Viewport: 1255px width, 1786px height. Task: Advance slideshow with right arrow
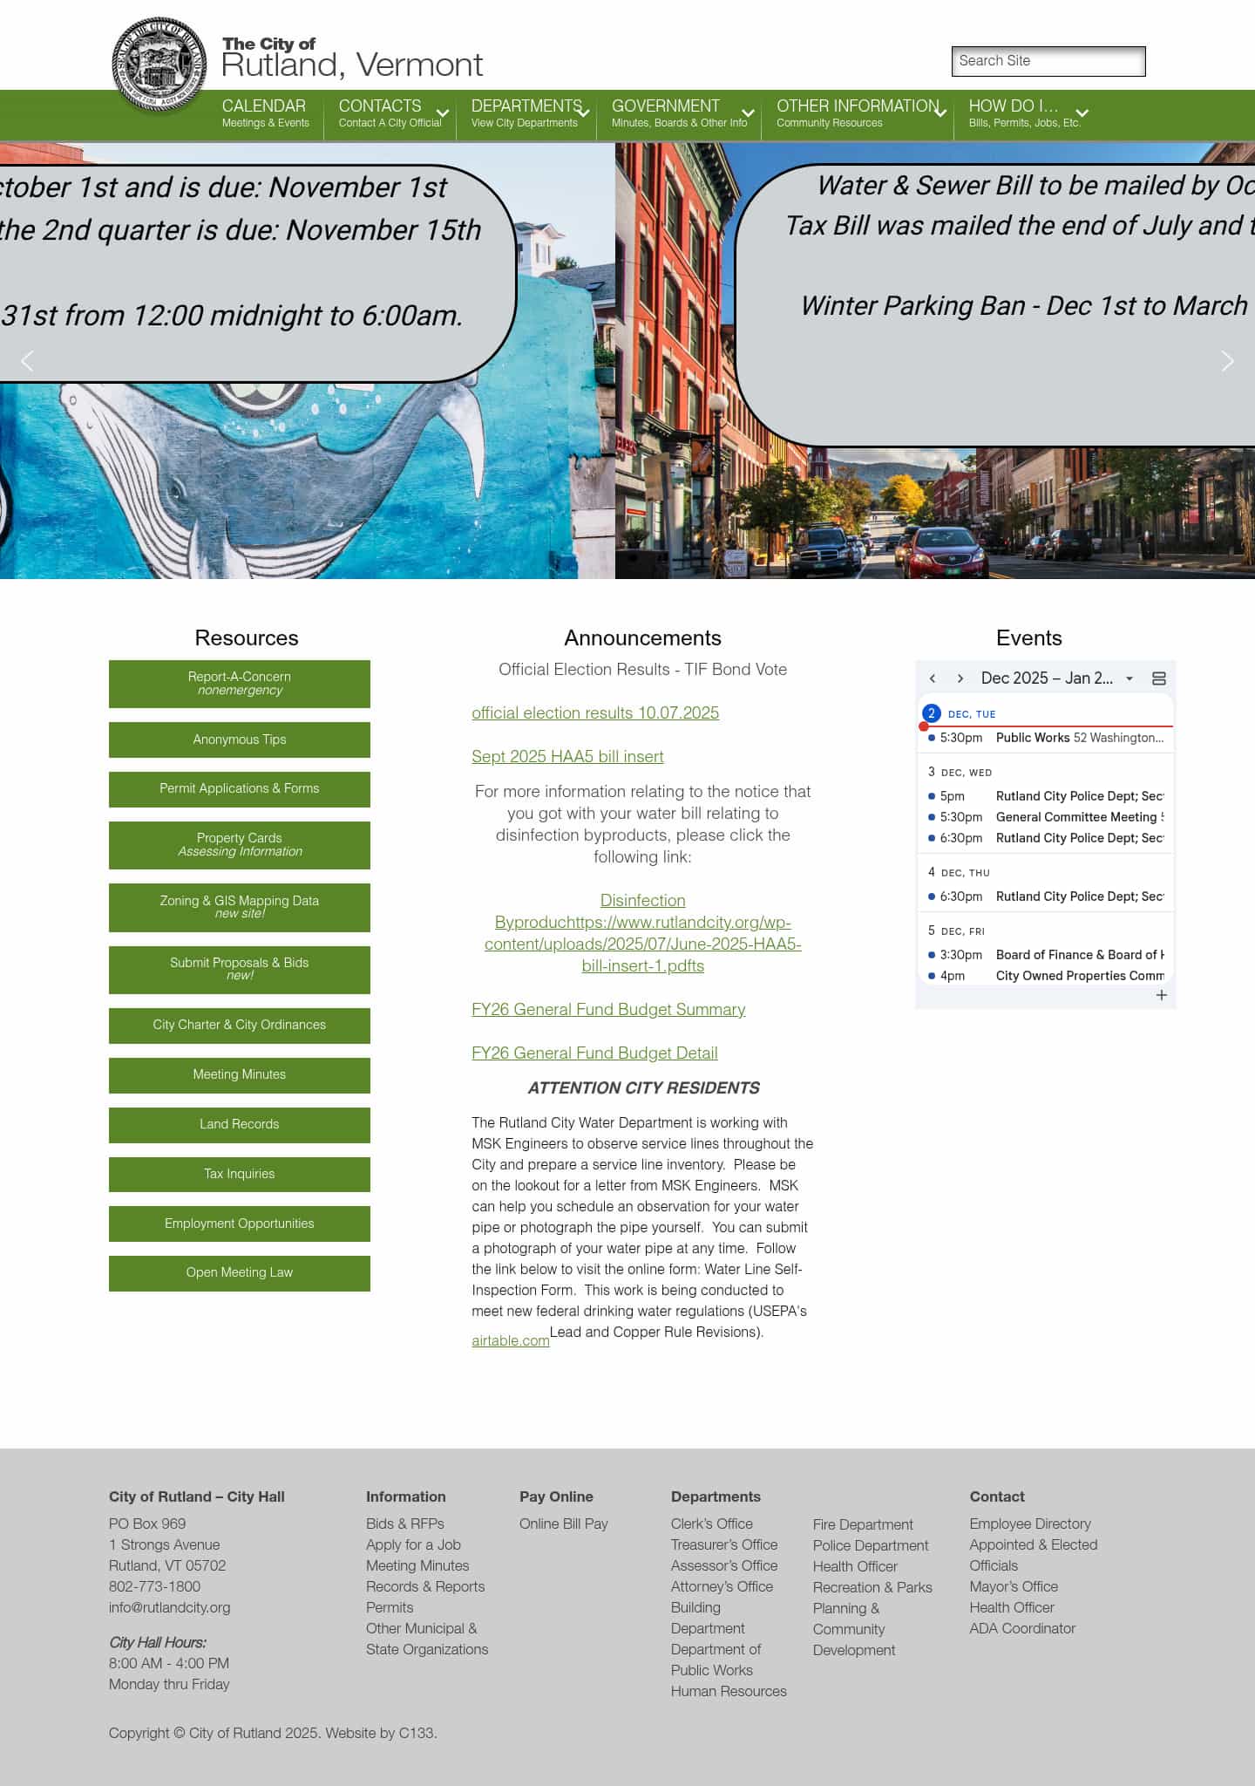pyautogui.click(x=1227, y=360)
